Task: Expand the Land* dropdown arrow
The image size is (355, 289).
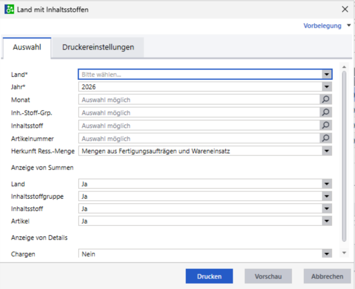Action: [327, 74]
